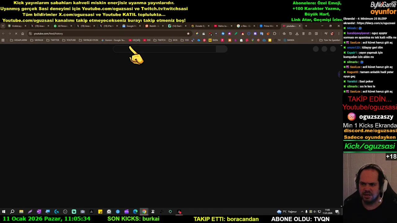Open the TV bookmark

pyautogui.click(x=277, y=40)
